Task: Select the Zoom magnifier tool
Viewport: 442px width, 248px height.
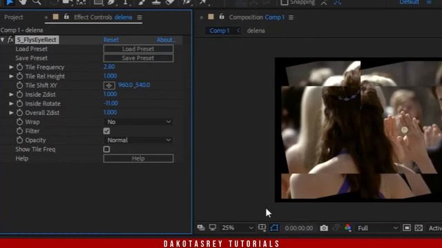Action: point(37,2)
